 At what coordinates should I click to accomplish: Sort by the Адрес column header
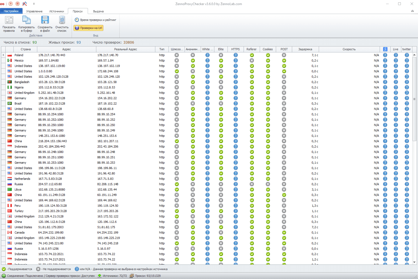coord(66,49)
